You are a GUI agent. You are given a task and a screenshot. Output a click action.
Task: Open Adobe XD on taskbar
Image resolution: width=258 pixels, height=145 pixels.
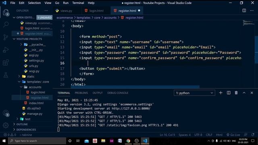coord(112,141)
